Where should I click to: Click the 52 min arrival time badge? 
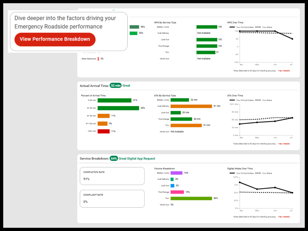[116, 85]
